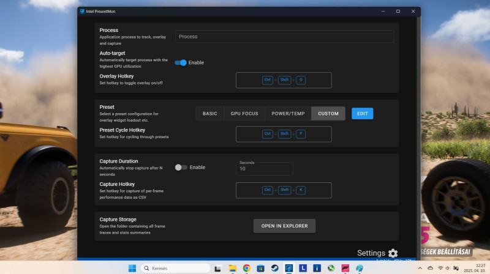Minimize the Intel PresentMon window
Viewport: 490px width, 274px height.
(x=383, y=11)
